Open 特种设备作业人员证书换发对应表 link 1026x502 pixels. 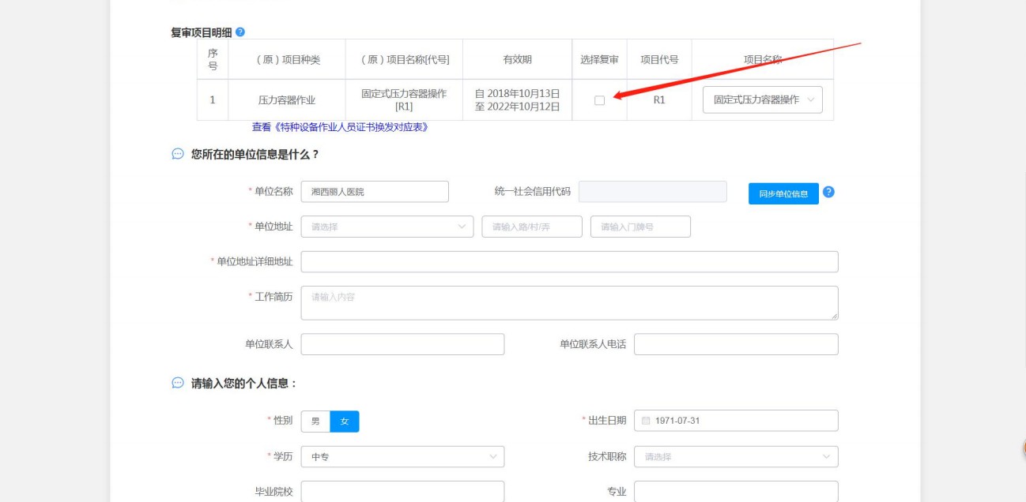(340, 127)
